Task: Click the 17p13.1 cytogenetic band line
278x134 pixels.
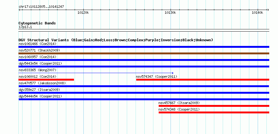Action: click(x=144, y=30)
